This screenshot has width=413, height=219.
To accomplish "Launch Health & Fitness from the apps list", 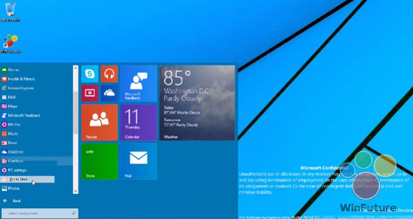I will [x=37, y=79].
